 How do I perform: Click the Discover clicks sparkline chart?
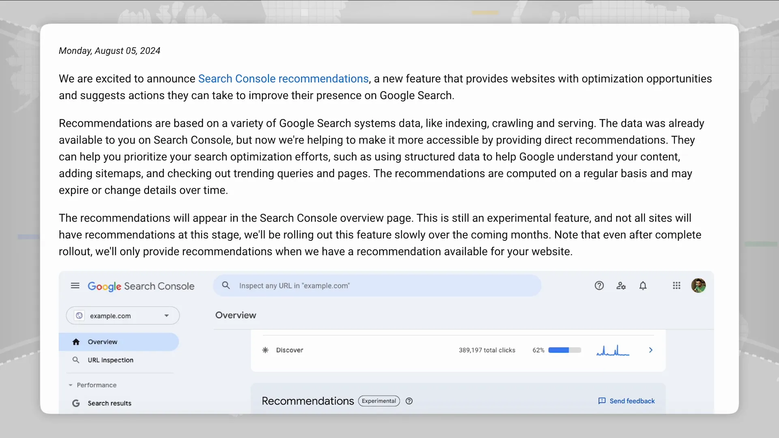613,350
